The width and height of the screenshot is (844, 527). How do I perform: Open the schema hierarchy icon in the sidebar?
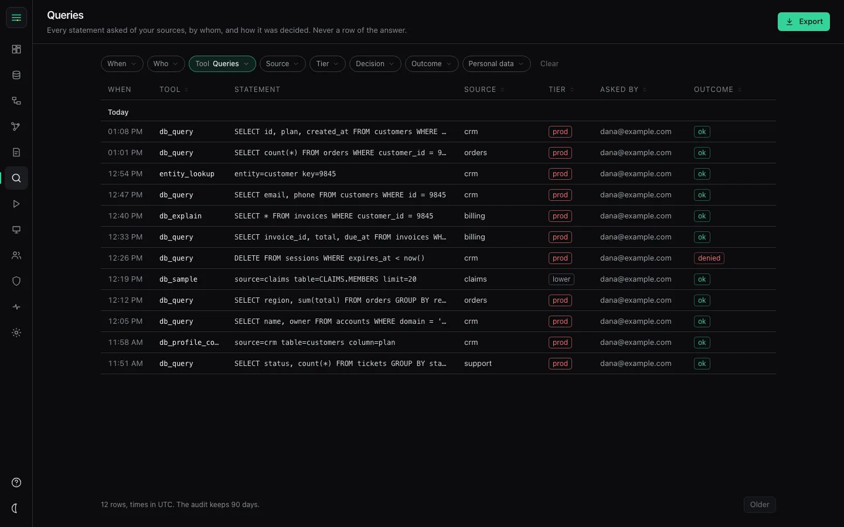point(16,101)
